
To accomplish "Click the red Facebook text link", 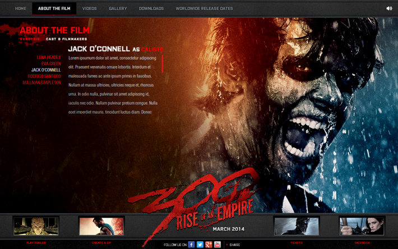I will [362, 243].
